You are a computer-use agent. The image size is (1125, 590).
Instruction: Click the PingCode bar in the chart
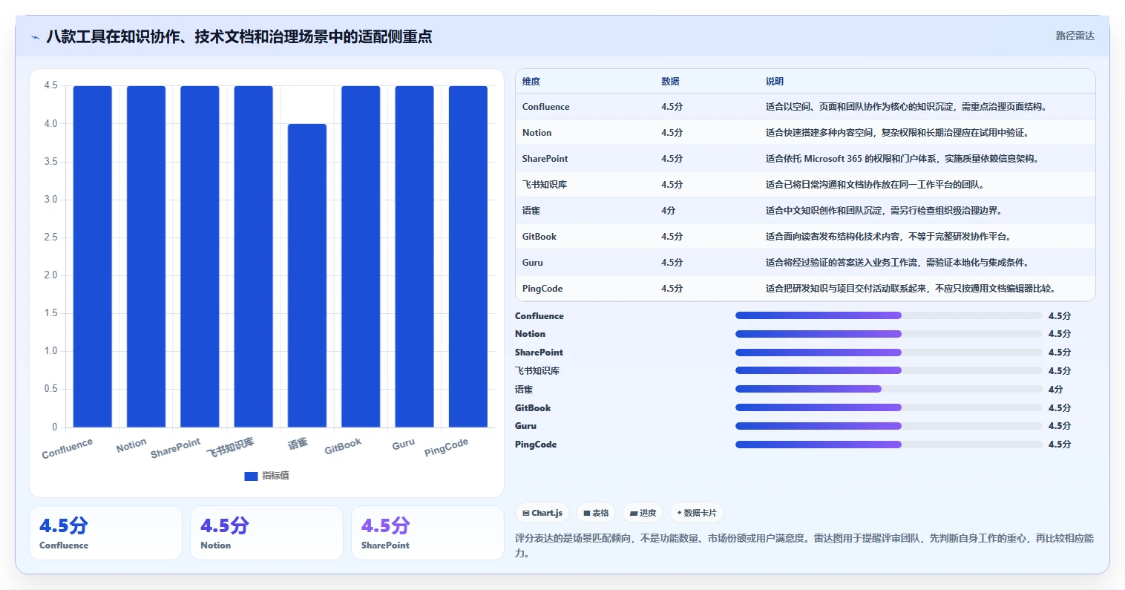pyautogui.click(x=468, y=257)
